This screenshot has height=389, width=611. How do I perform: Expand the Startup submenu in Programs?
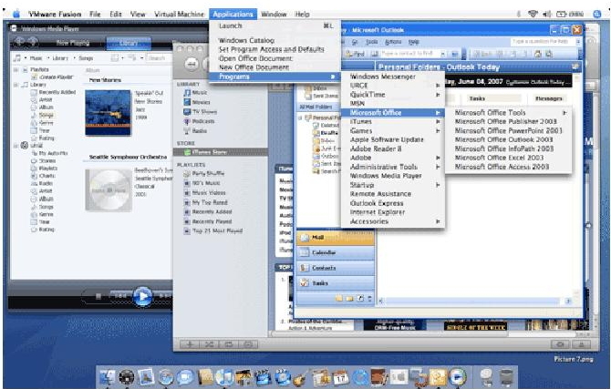coord(393,185)
